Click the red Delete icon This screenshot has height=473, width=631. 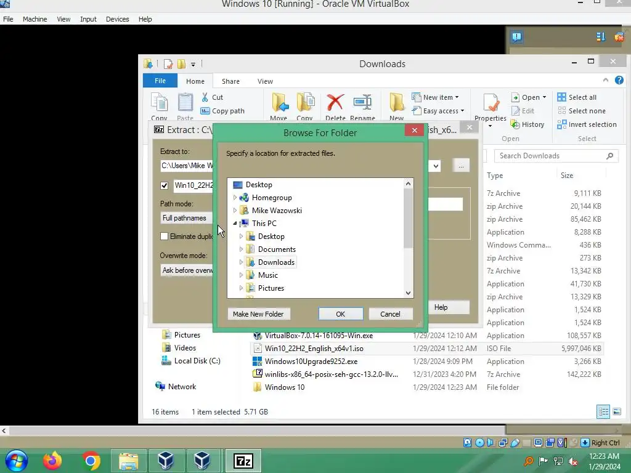(335, 102)
